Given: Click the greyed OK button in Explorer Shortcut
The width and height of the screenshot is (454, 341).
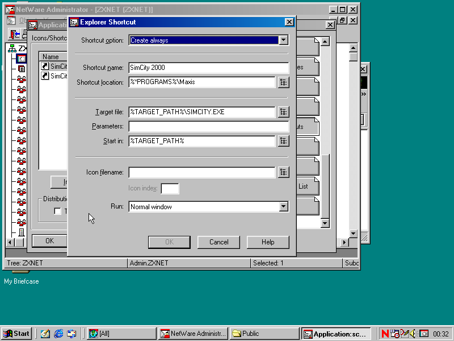Looking at the screenshot, I should click(x=169, y=242).
